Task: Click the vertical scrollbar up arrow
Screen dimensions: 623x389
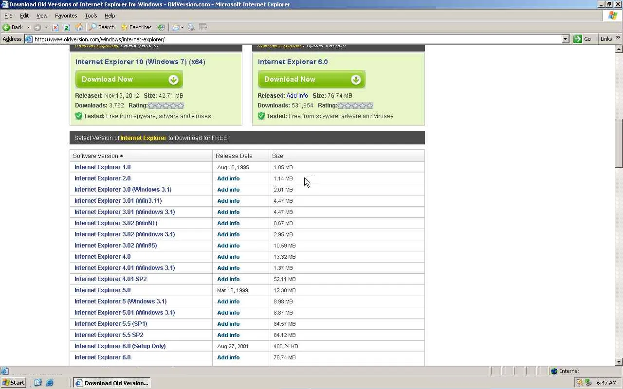Action: tap(619, 49)
